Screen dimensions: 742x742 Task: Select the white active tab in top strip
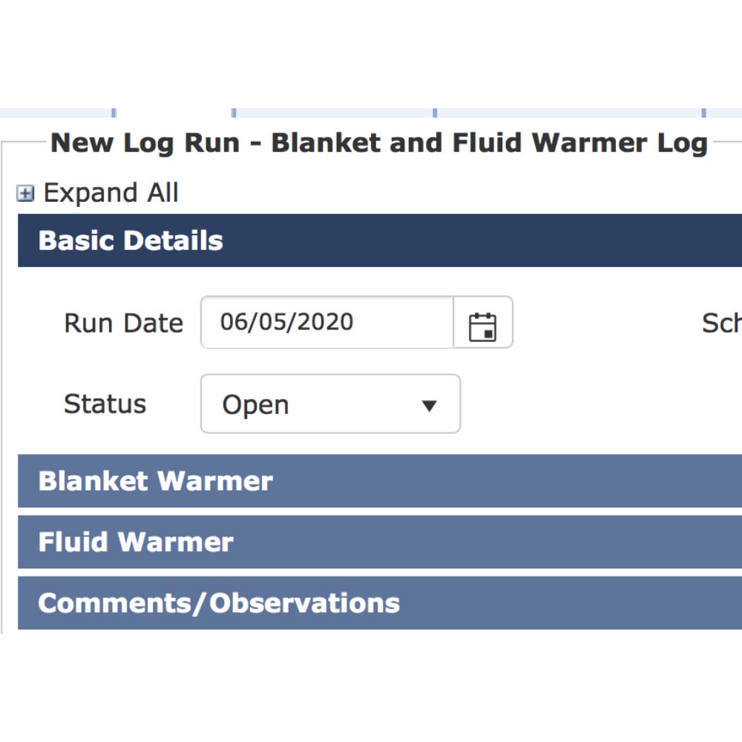click(174, 112)
